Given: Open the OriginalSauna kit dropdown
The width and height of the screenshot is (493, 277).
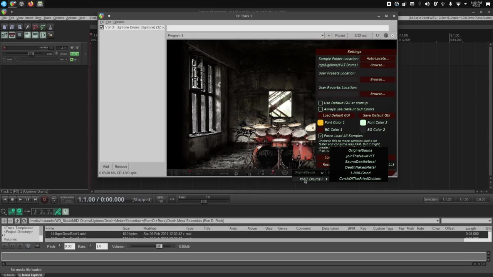Looking at the screenshot, I should click(x=309, y=173).
